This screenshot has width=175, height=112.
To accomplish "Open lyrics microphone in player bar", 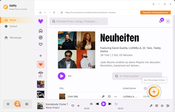I will pyautogui.click(x=151, y=106).
